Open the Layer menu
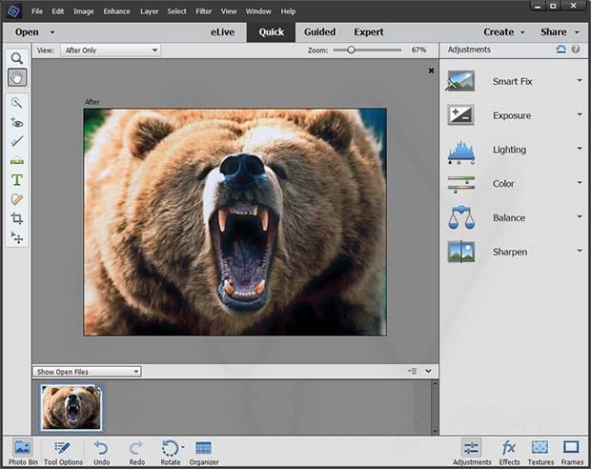591x469 pixels. point(150,11)
